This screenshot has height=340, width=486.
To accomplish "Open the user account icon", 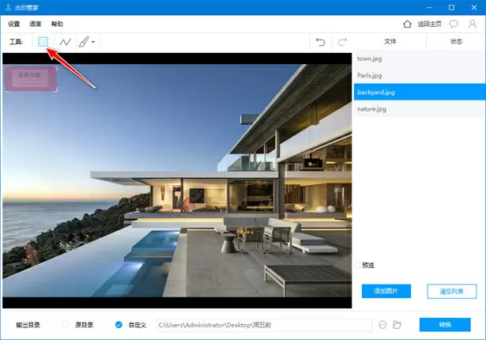I will [473, 24].
